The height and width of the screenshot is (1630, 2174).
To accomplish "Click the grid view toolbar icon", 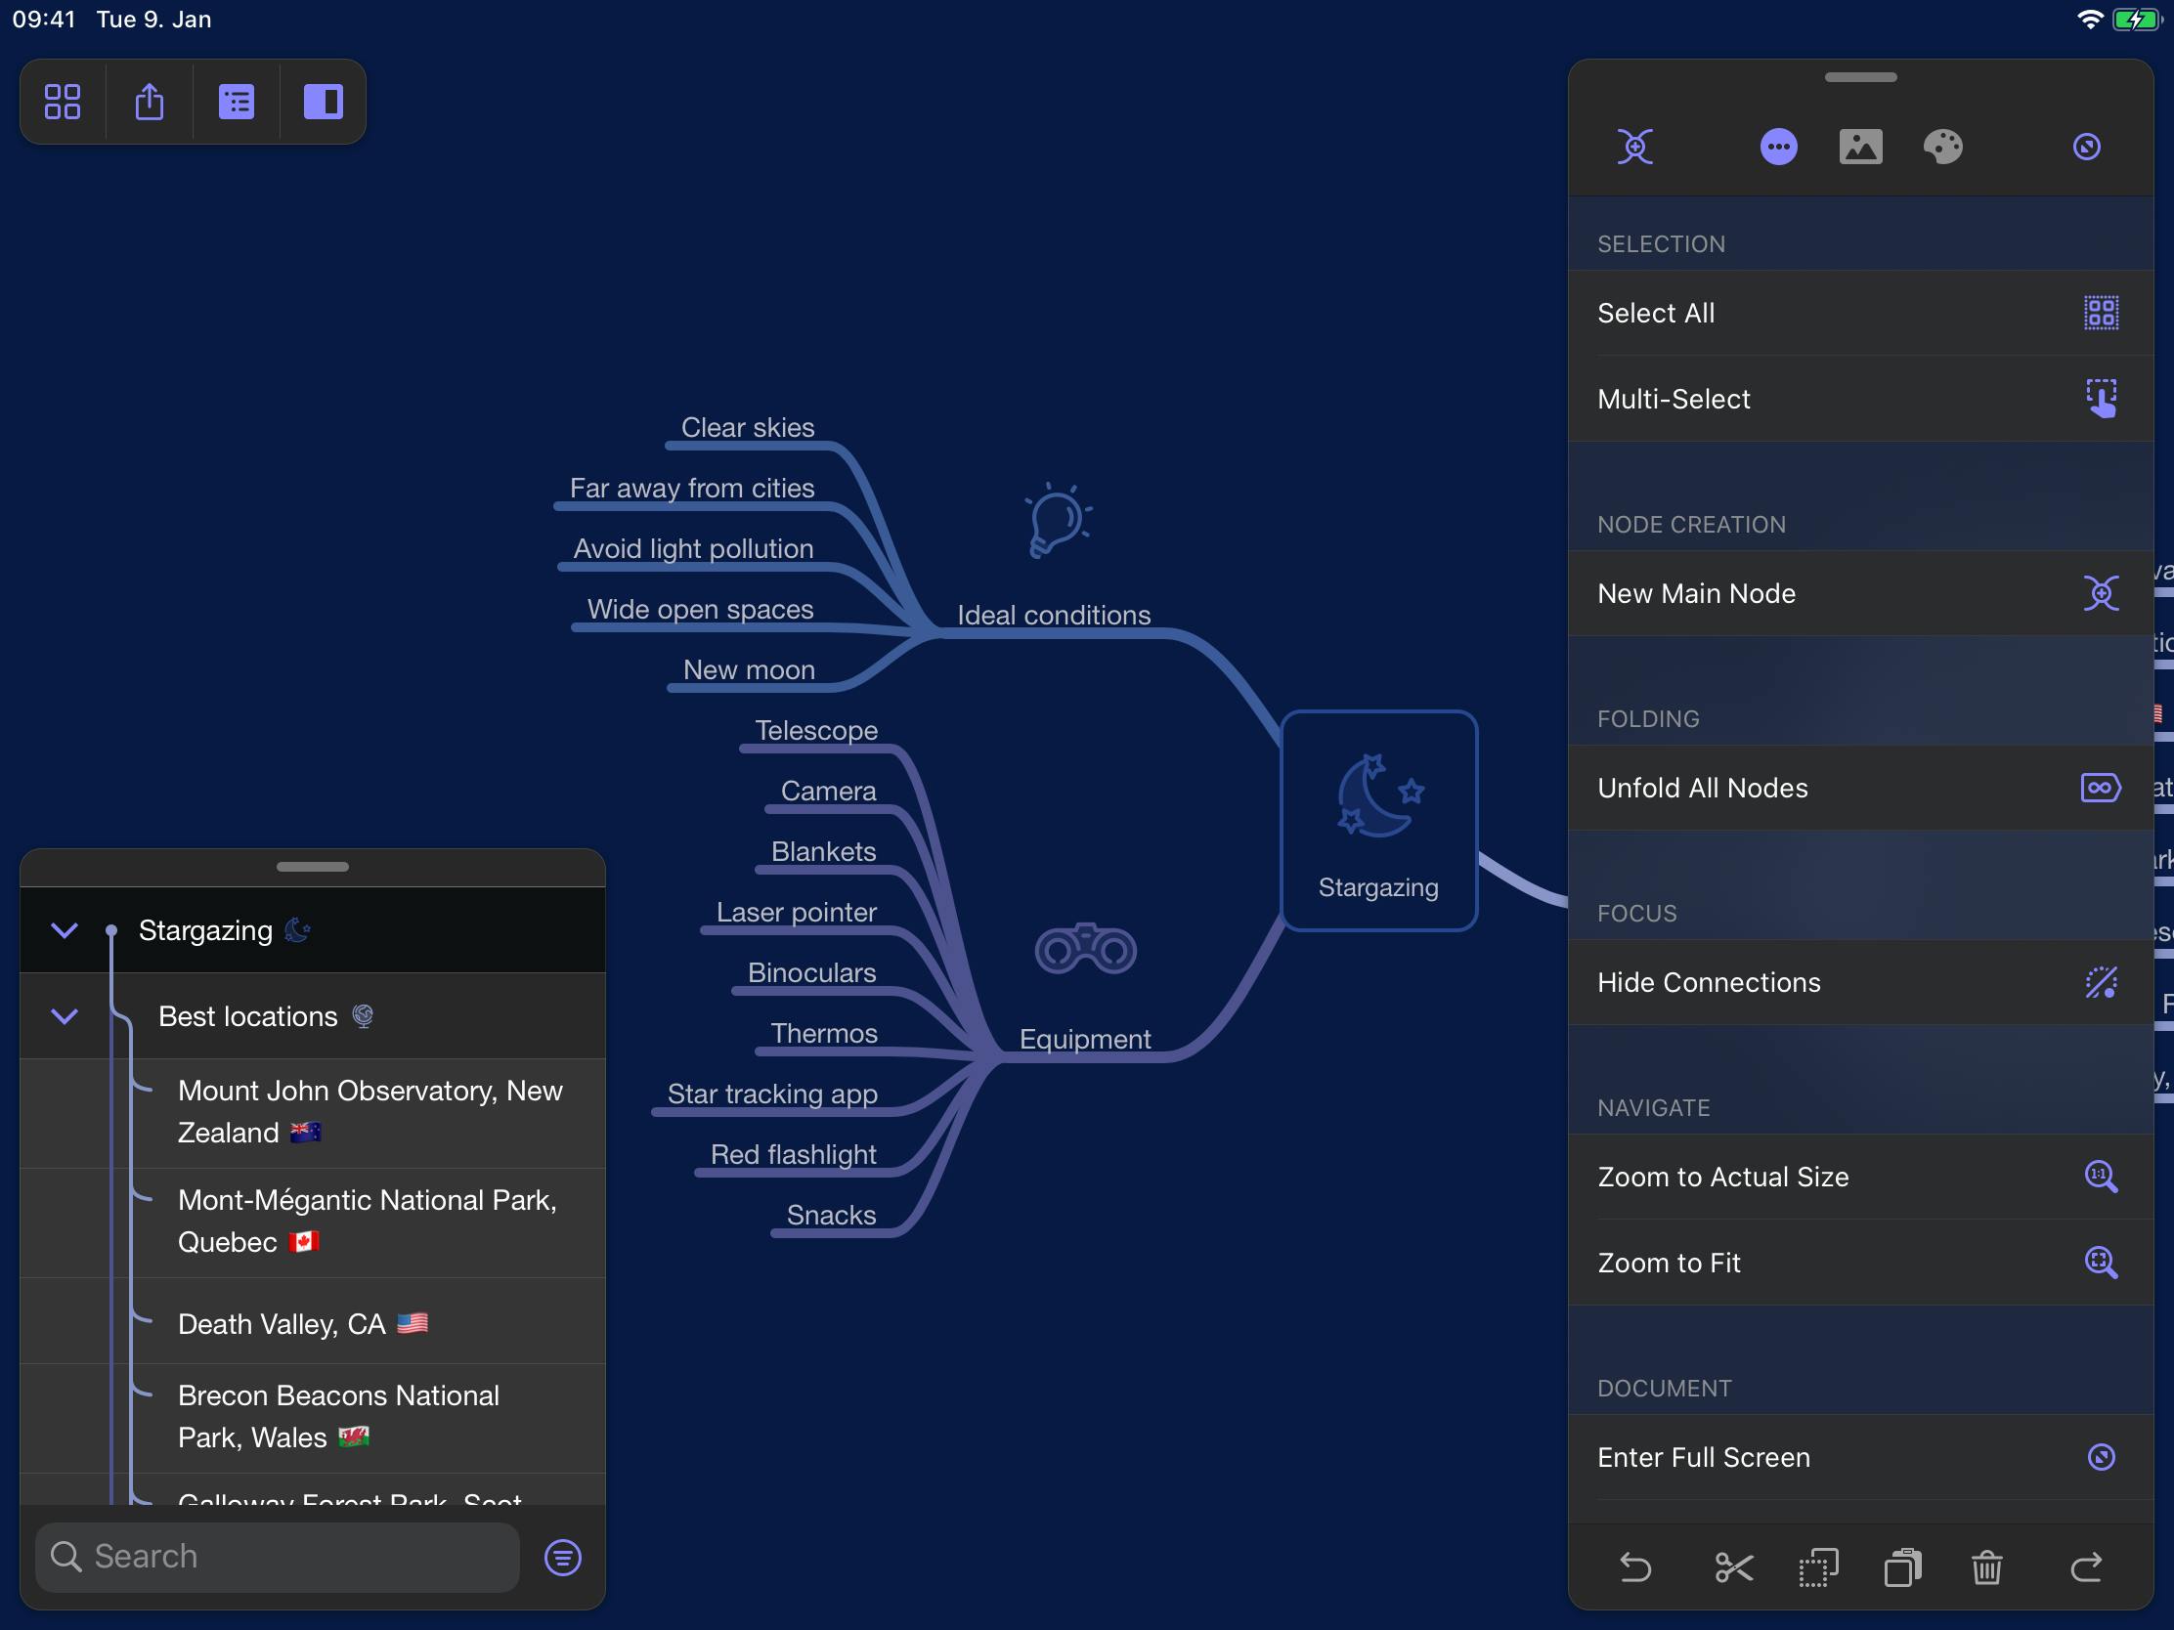I will (60, 101).
